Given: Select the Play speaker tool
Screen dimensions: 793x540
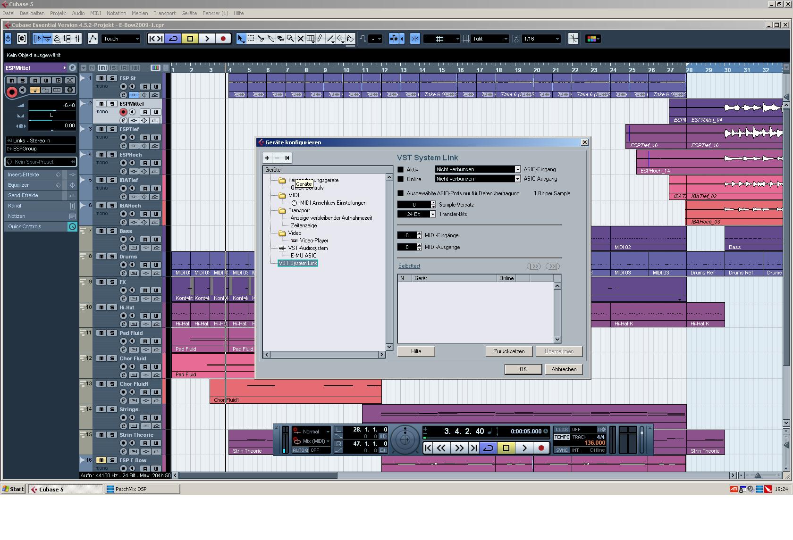Looking at the screenshot, I should [340, 39].
